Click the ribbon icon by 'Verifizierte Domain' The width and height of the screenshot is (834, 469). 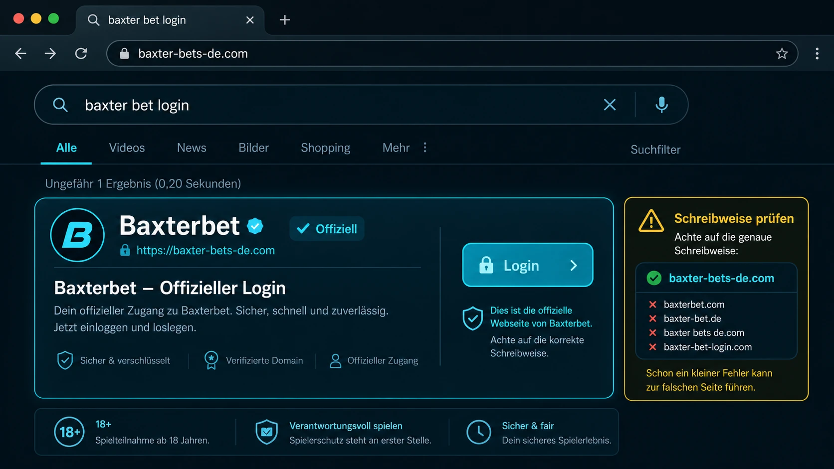click(211, 360)
